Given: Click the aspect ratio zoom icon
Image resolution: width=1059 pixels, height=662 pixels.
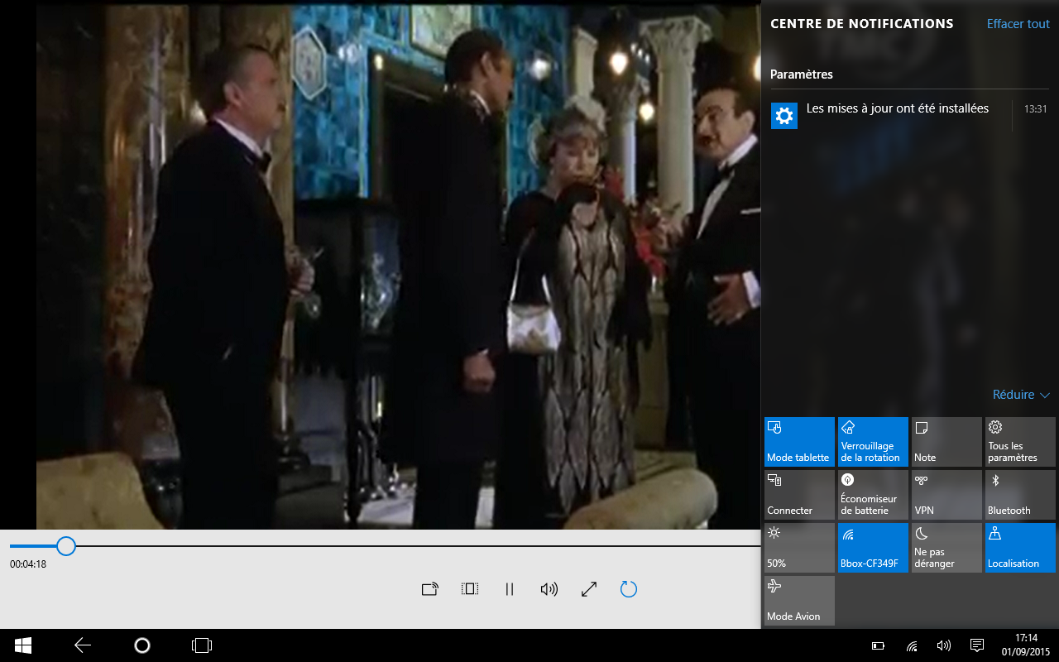Looking at the screenshot, I should tap(470, 589).
